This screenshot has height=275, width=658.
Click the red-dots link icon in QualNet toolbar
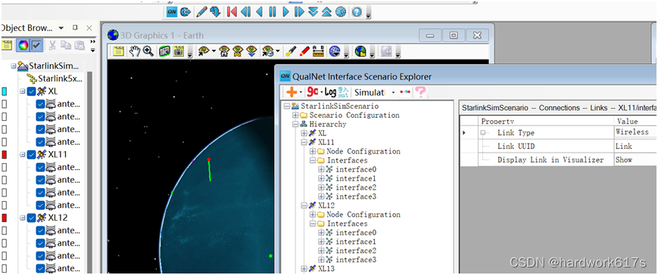click(x=405, y=91)
